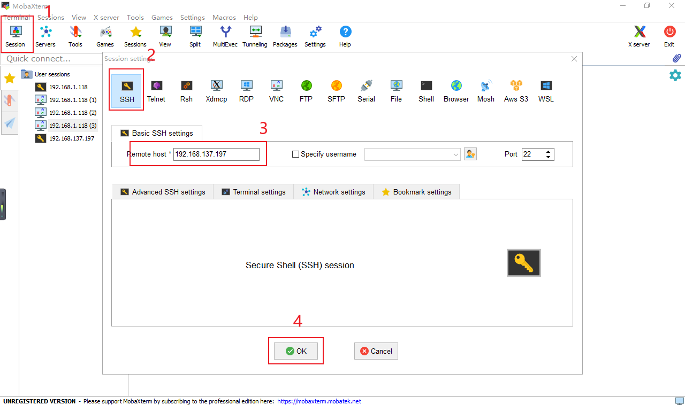Viewport: 685px width, 405px height.
Task: Click the Tunneling toolbar icon
Action: 255,36
